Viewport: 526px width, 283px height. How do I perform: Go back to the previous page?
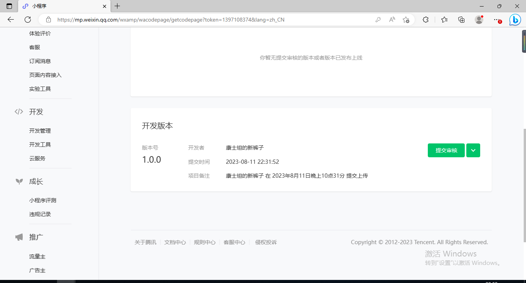pos(11,20)
